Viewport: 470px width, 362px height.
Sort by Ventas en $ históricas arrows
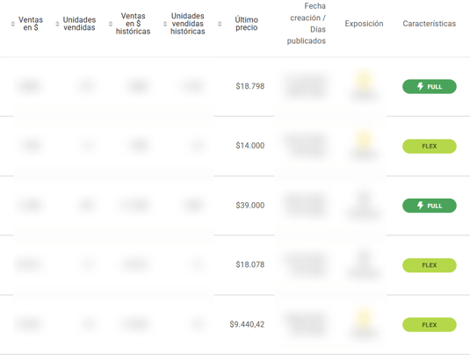click(x=111, y=24)
